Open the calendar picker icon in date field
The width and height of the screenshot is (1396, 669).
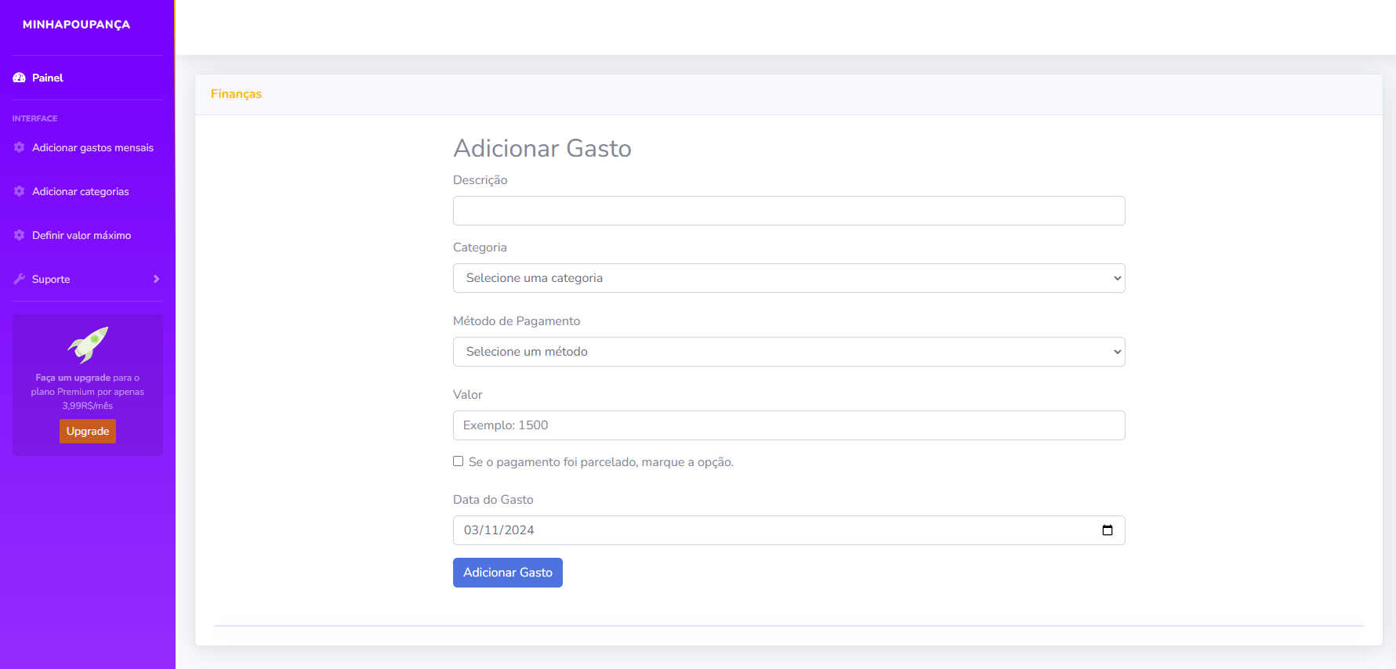1108,530
